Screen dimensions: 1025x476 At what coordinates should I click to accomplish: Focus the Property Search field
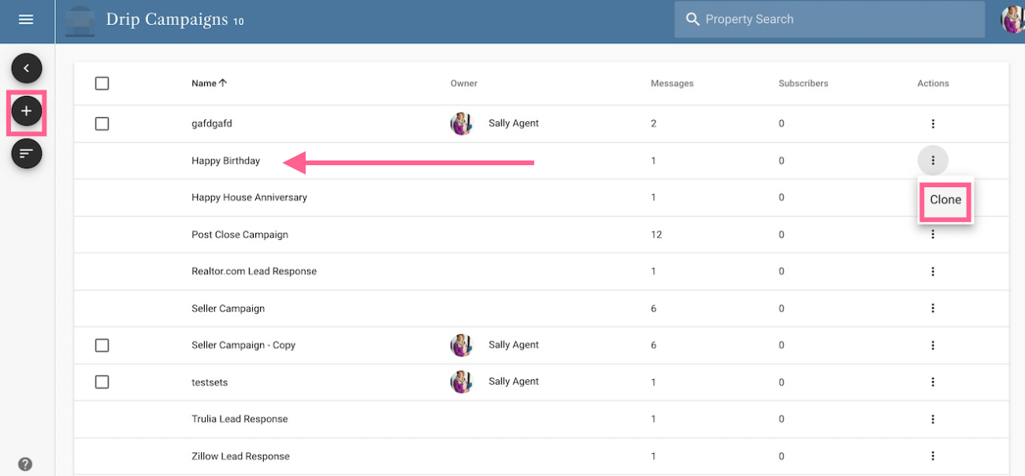(x=830, y=19)
